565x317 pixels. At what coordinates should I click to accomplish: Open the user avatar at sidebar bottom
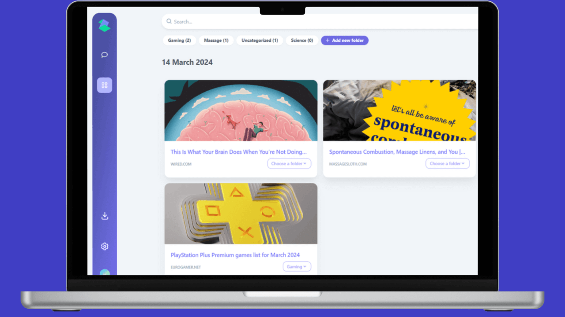click(x=104, y=273)
